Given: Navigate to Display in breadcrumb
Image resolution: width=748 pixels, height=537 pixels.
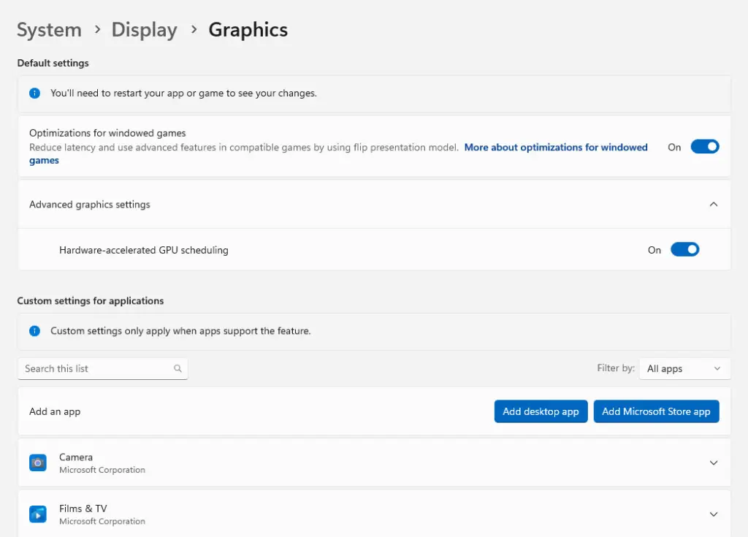Looking at the screenshot, I should 144,30.
